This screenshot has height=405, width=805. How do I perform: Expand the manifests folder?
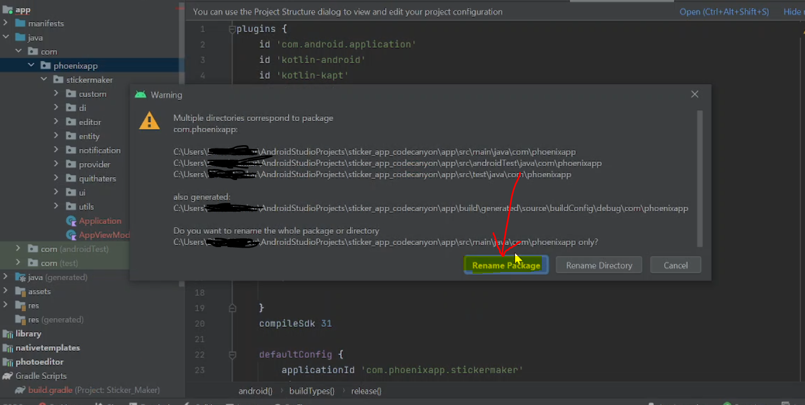click(x=6, y=23)
